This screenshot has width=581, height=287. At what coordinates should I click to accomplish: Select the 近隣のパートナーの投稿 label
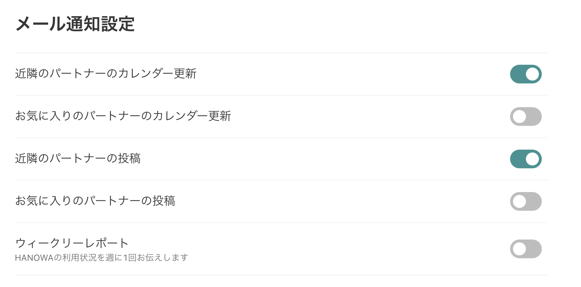click(x=77, y=159)
